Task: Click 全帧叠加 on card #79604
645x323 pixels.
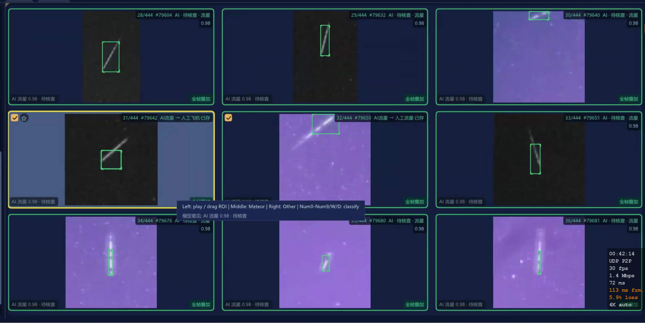Action: coord(201,99)
